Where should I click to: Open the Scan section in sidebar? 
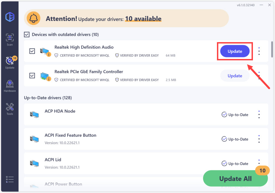10,39
